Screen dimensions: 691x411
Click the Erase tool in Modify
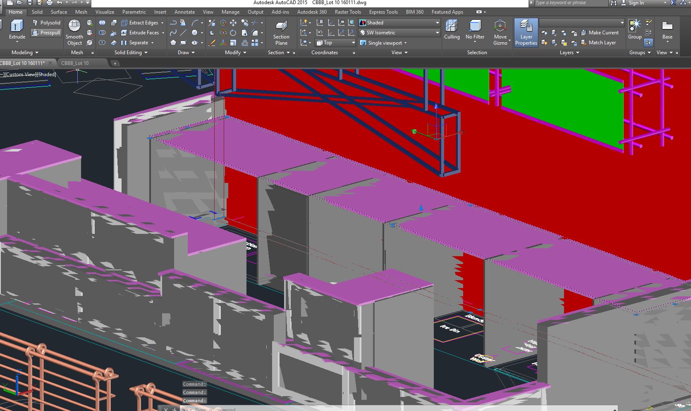click(212, 43)
